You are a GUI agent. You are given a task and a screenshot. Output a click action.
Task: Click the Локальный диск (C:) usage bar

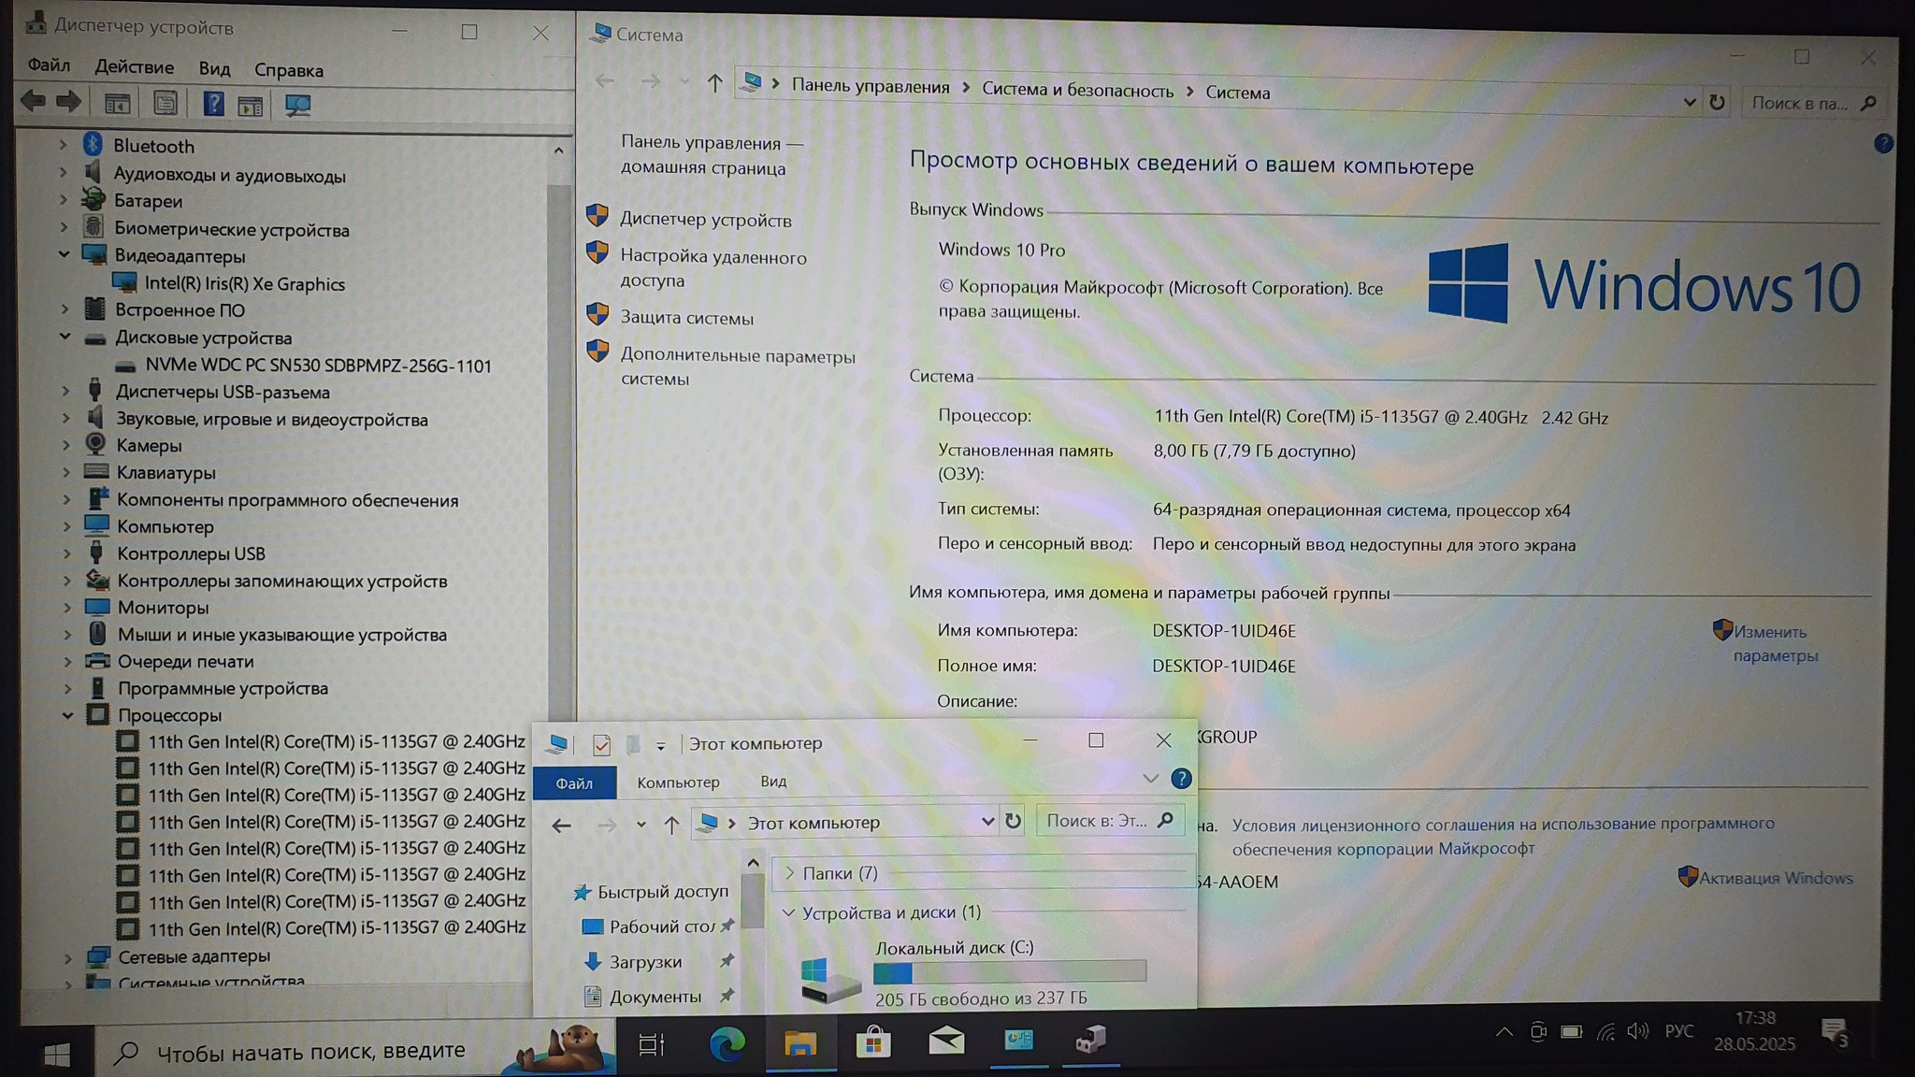point(1009,973)
